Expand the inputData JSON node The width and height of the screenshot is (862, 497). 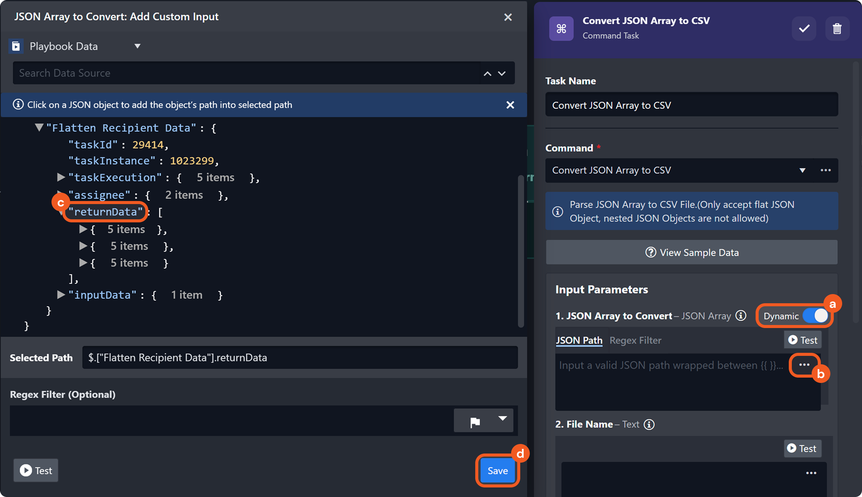click(x=61, y=294)
